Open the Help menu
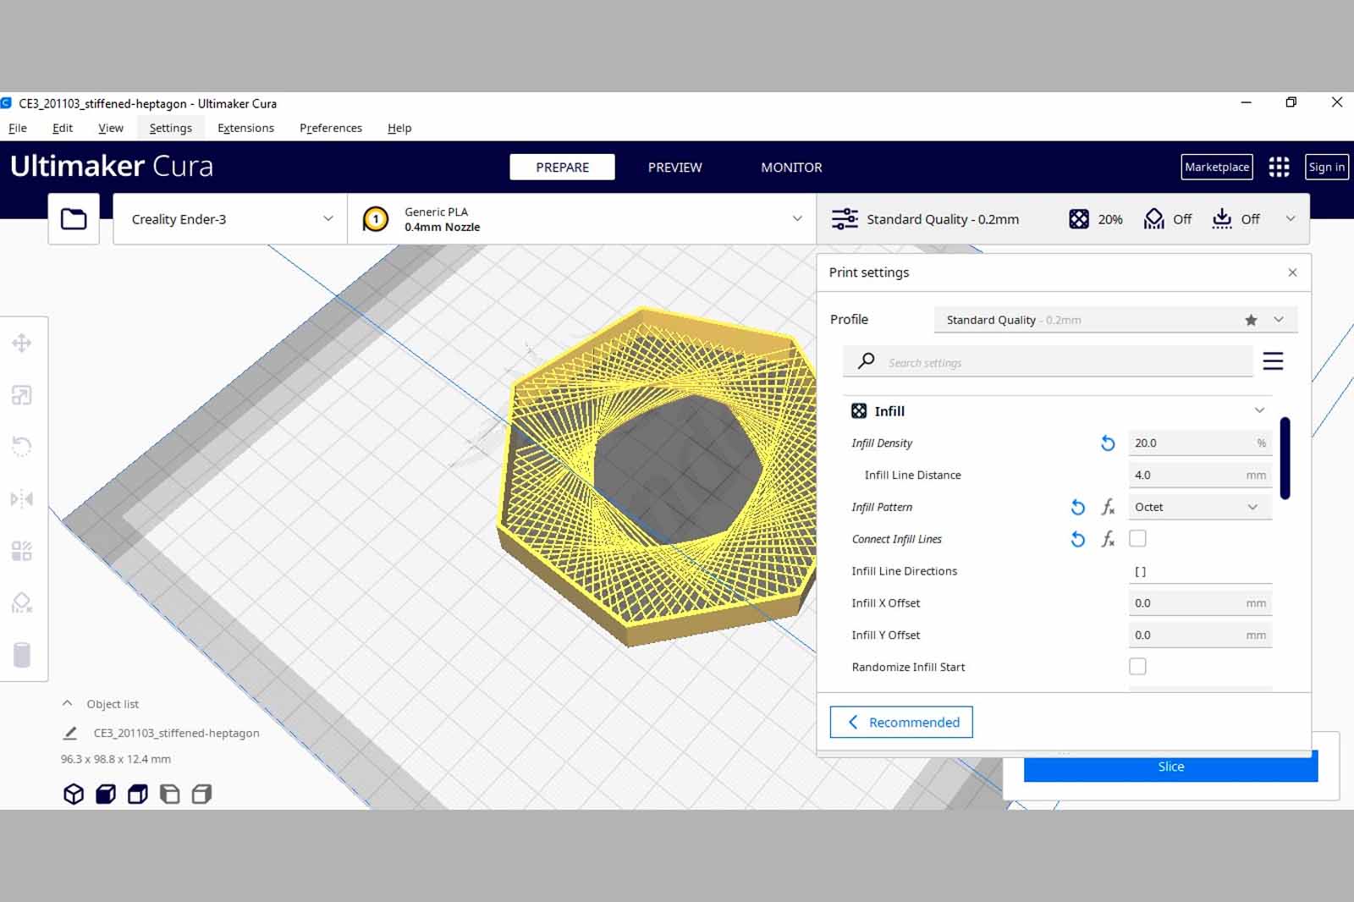Image resolution: width=1354 pixels, height=902 pixels. tap(399, 128)
